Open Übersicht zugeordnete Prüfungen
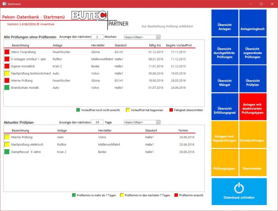 click(253, 51)
